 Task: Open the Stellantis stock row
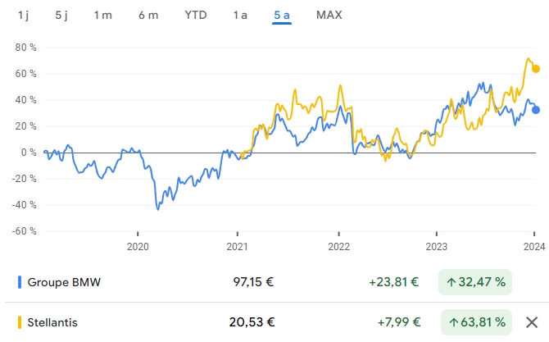coord(52,322)
